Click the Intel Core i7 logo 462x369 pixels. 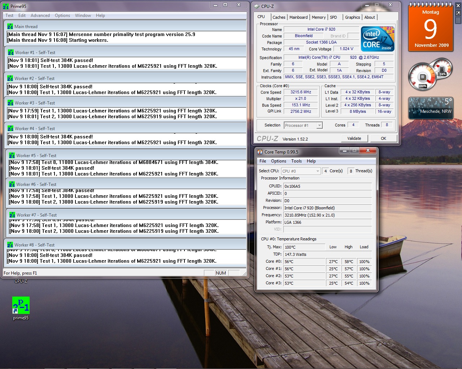click(x=378, y=39)
